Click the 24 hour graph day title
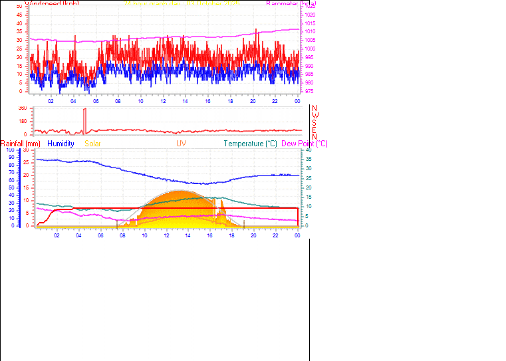 (x=182, y=3)
